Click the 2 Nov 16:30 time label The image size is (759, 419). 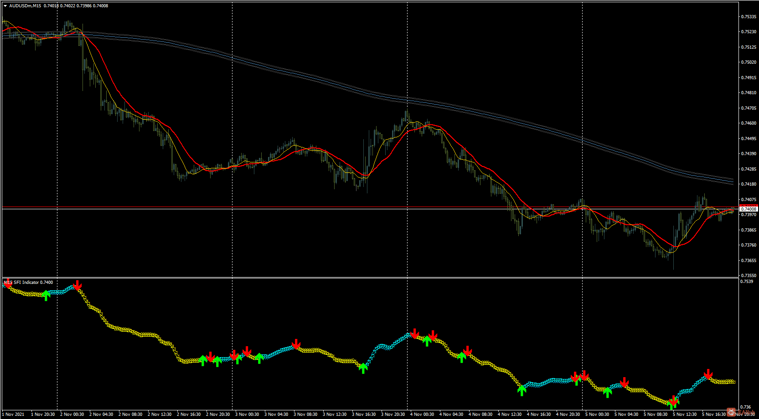(x=189, y=414)
